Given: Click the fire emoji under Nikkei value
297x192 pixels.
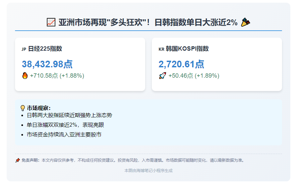Looking at the screenshot, I should tap(25, 76).
